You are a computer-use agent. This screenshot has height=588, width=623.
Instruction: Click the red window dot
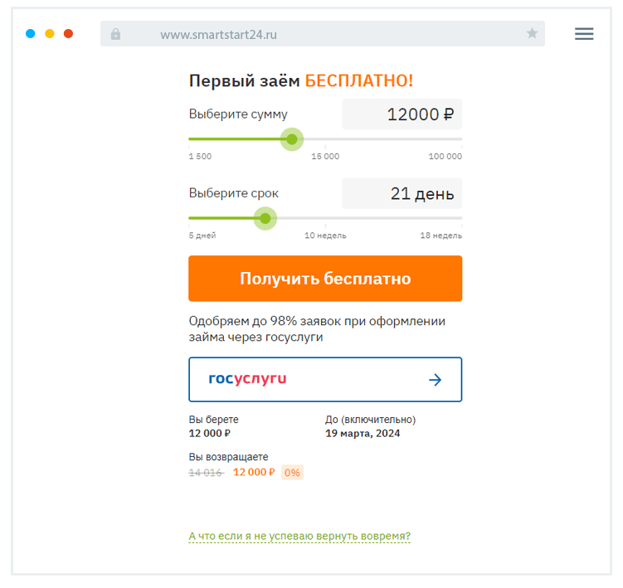point(68,34)
